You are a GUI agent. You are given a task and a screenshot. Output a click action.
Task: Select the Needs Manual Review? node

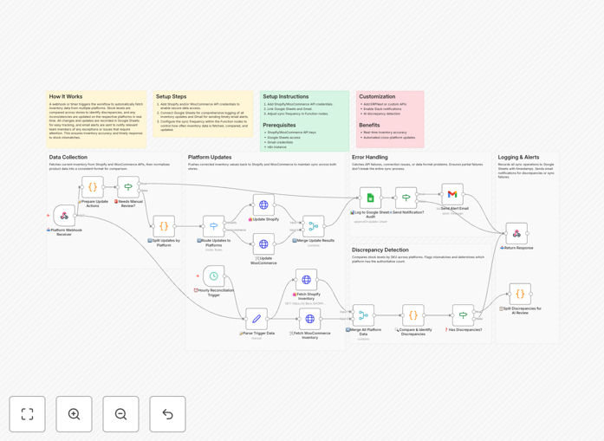128,187
